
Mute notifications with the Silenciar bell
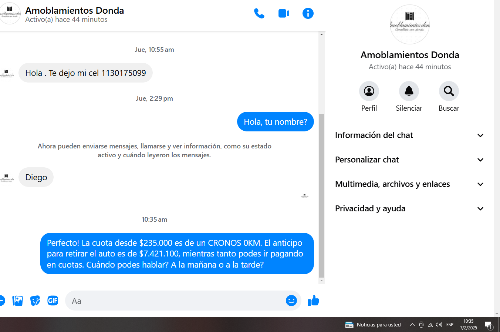coord(409,91)
